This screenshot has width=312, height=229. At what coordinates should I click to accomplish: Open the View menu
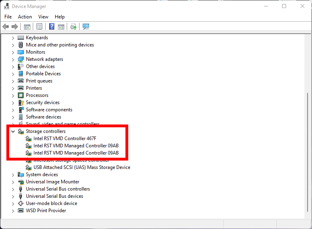point(43,17)
